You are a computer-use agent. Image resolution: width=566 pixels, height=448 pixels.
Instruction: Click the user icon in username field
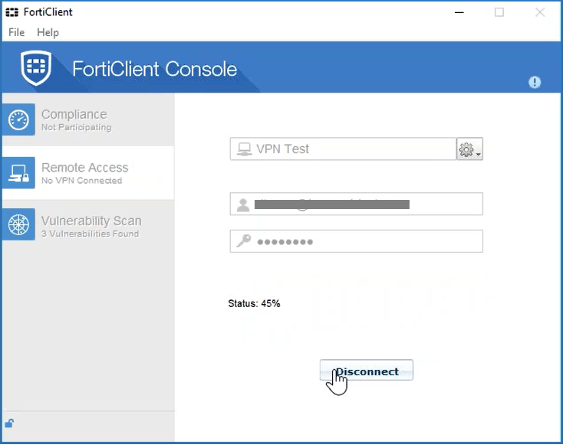tap(243, 204)
